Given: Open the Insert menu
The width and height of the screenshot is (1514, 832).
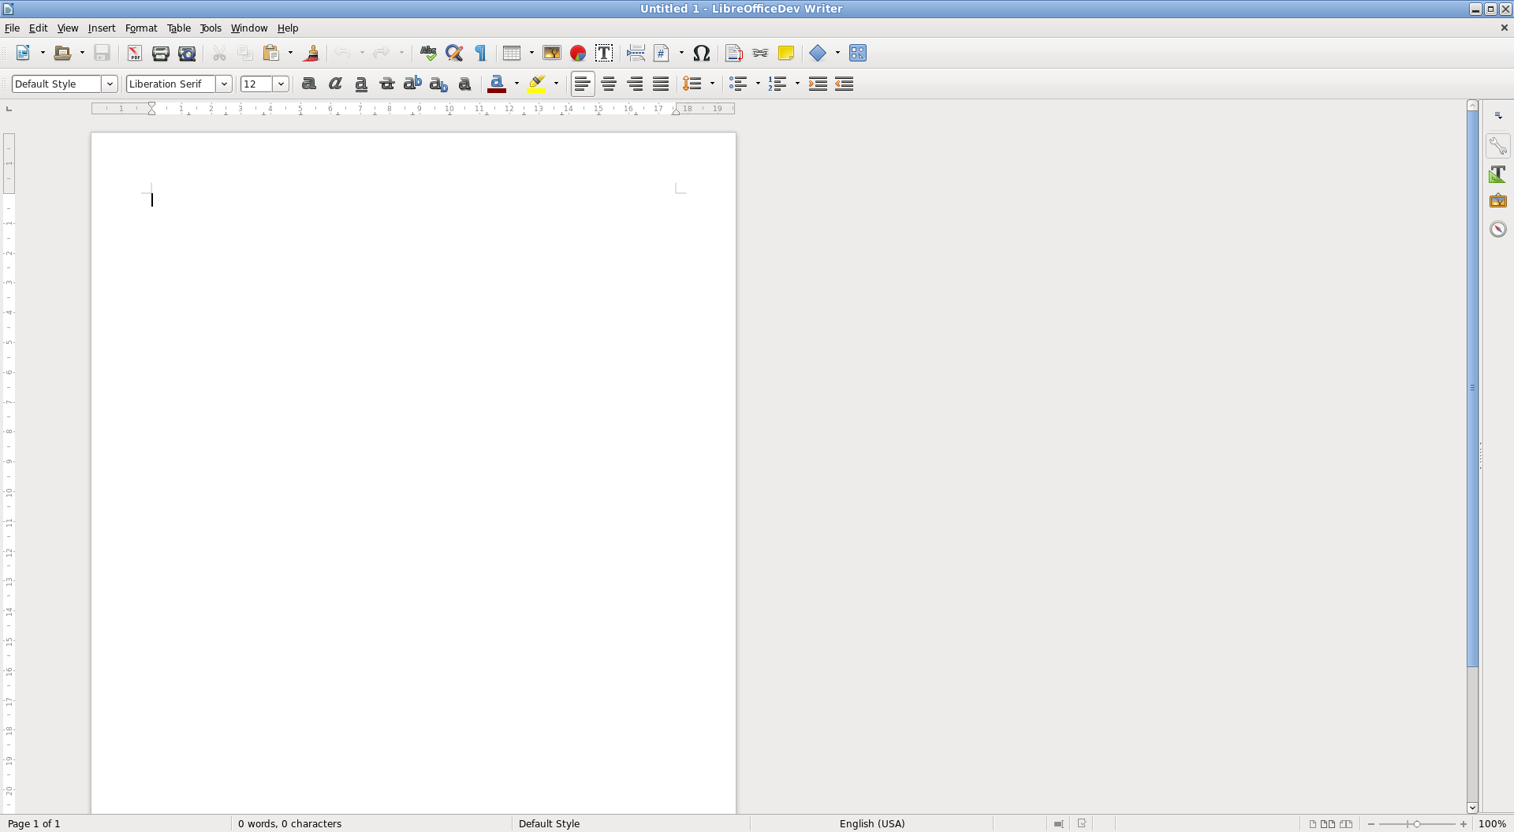Looking at the screenshot, I should pyautogui.click(x=102, y=28).
